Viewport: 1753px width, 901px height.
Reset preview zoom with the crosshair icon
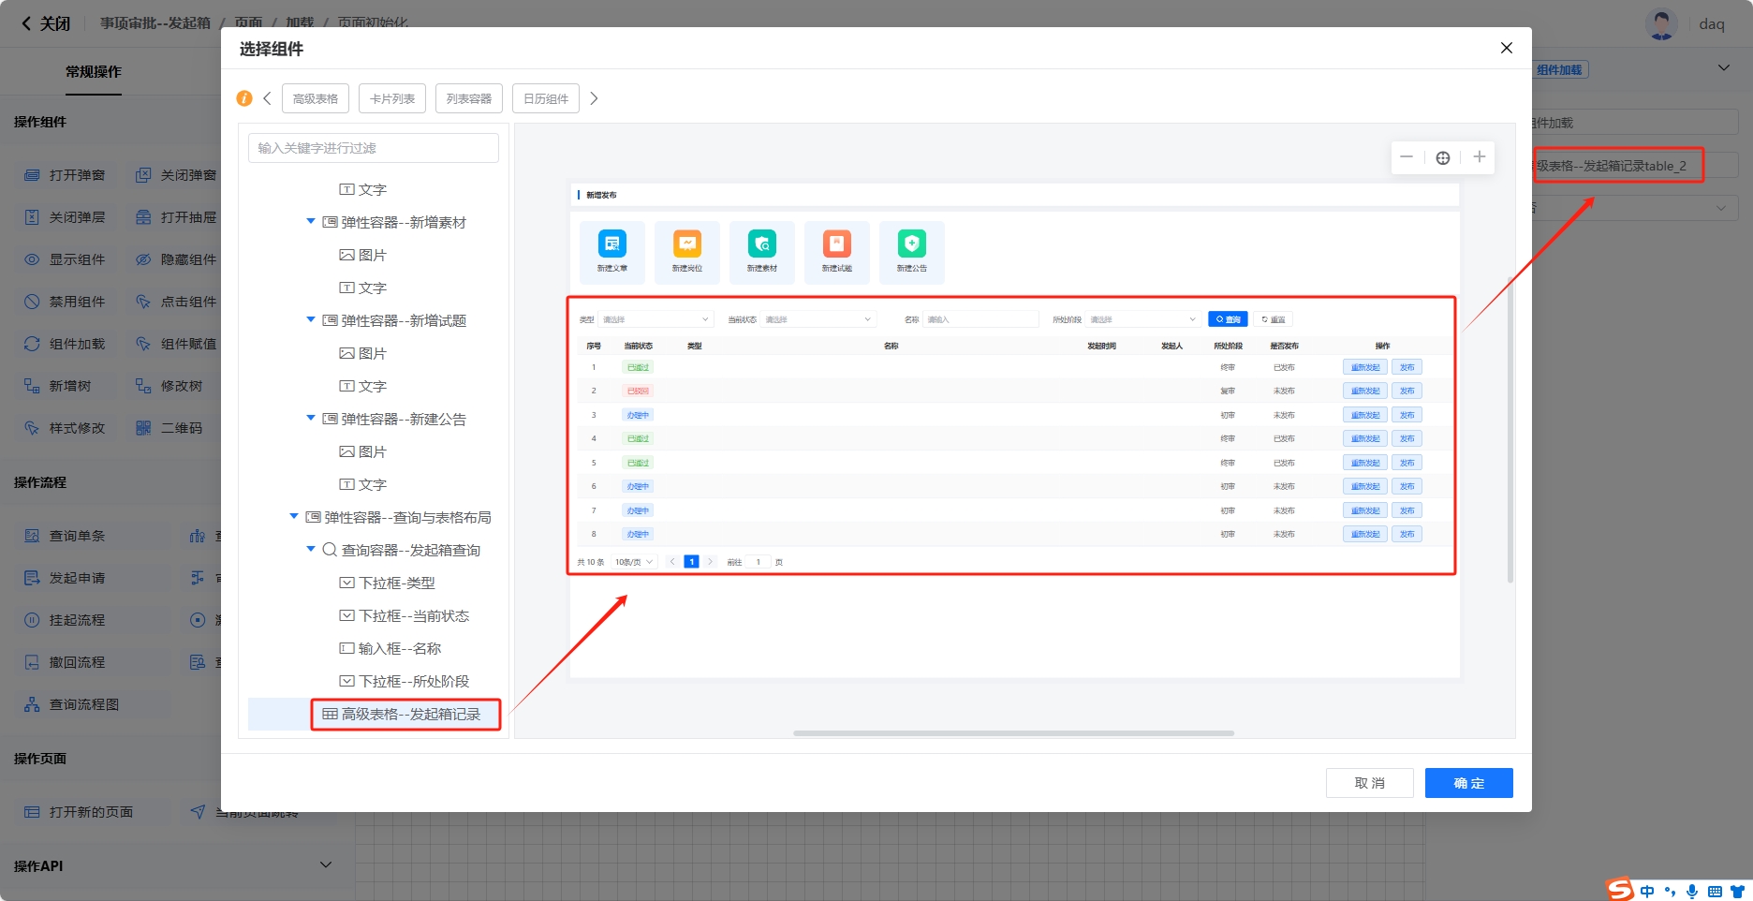point(1443,157)
